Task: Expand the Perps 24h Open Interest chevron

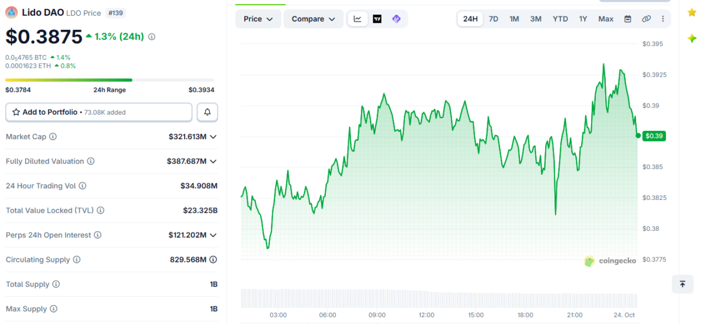Action: [x=213, y=235]
